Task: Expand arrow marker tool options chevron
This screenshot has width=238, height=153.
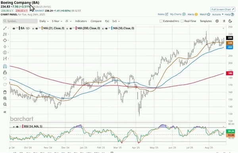Action: [8, 46]
